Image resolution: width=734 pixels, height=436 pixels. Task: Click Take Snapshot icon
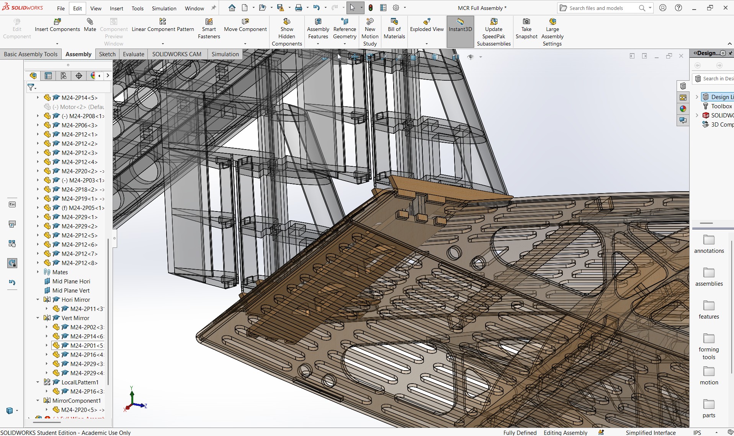coord(526,21)
